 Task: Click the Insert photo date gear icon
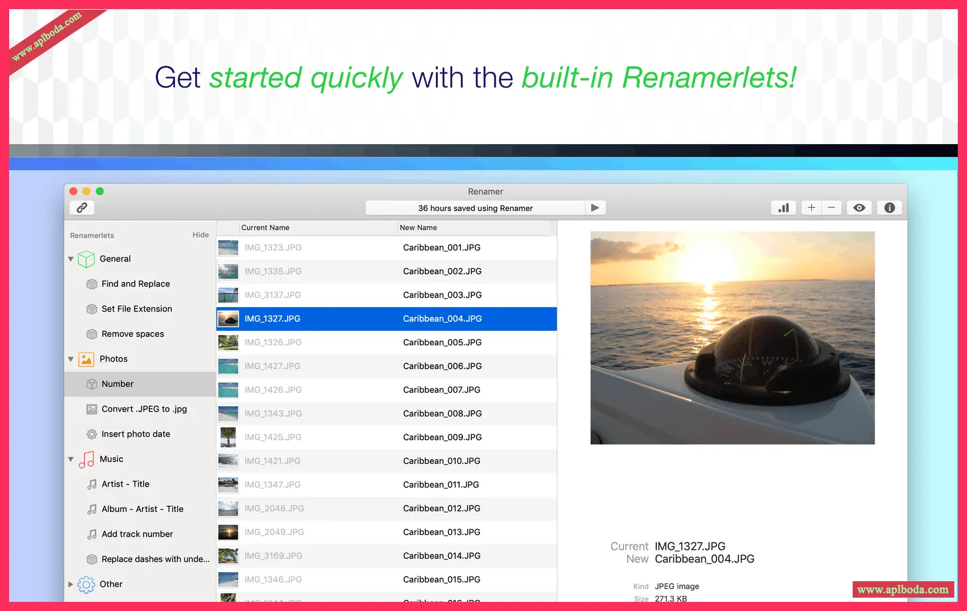(92, 434)
